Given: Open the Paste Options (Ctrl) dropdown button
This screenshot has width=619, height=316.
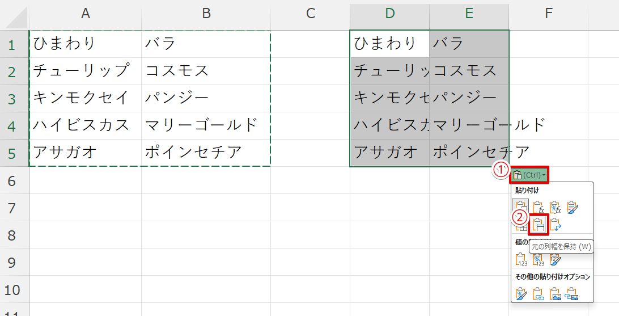Looking at the screenshot, I should pyautogui.click(x=529, y=175).
